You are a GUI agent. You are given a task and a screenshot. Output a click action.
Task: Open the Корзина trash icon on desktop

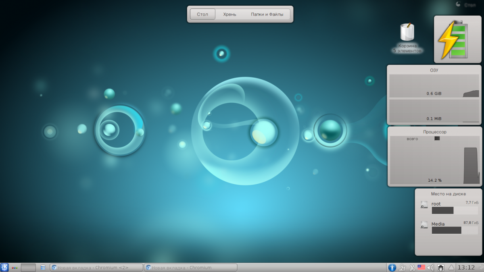pyautogui.click(x=407, y=33)
